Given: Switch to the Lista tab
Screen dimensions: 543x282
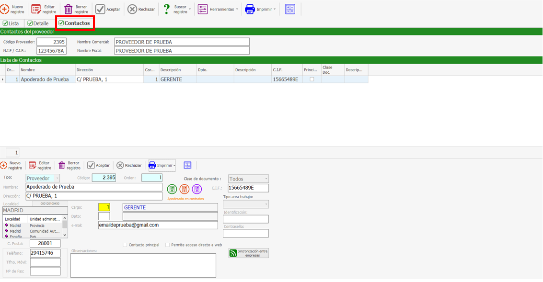Looking at the screenshot, I should (x=11, y=23).
